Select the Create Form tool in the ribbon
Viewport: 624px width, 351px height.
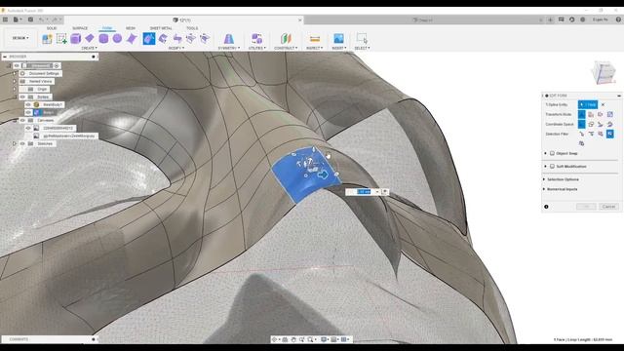pos(47,39)
